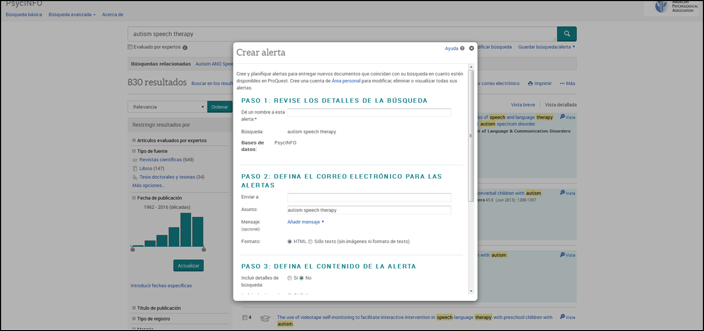This screenshot has width=704, height=331.
Task: Open Vista preview for the spectrum disorder result
Action: pyautogui.click(x=567, y=117)
